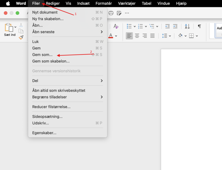This screenshot has height=170, width=222.
Task: Choose Gem som... from Filer menu
Action: [x=43, y=55]
